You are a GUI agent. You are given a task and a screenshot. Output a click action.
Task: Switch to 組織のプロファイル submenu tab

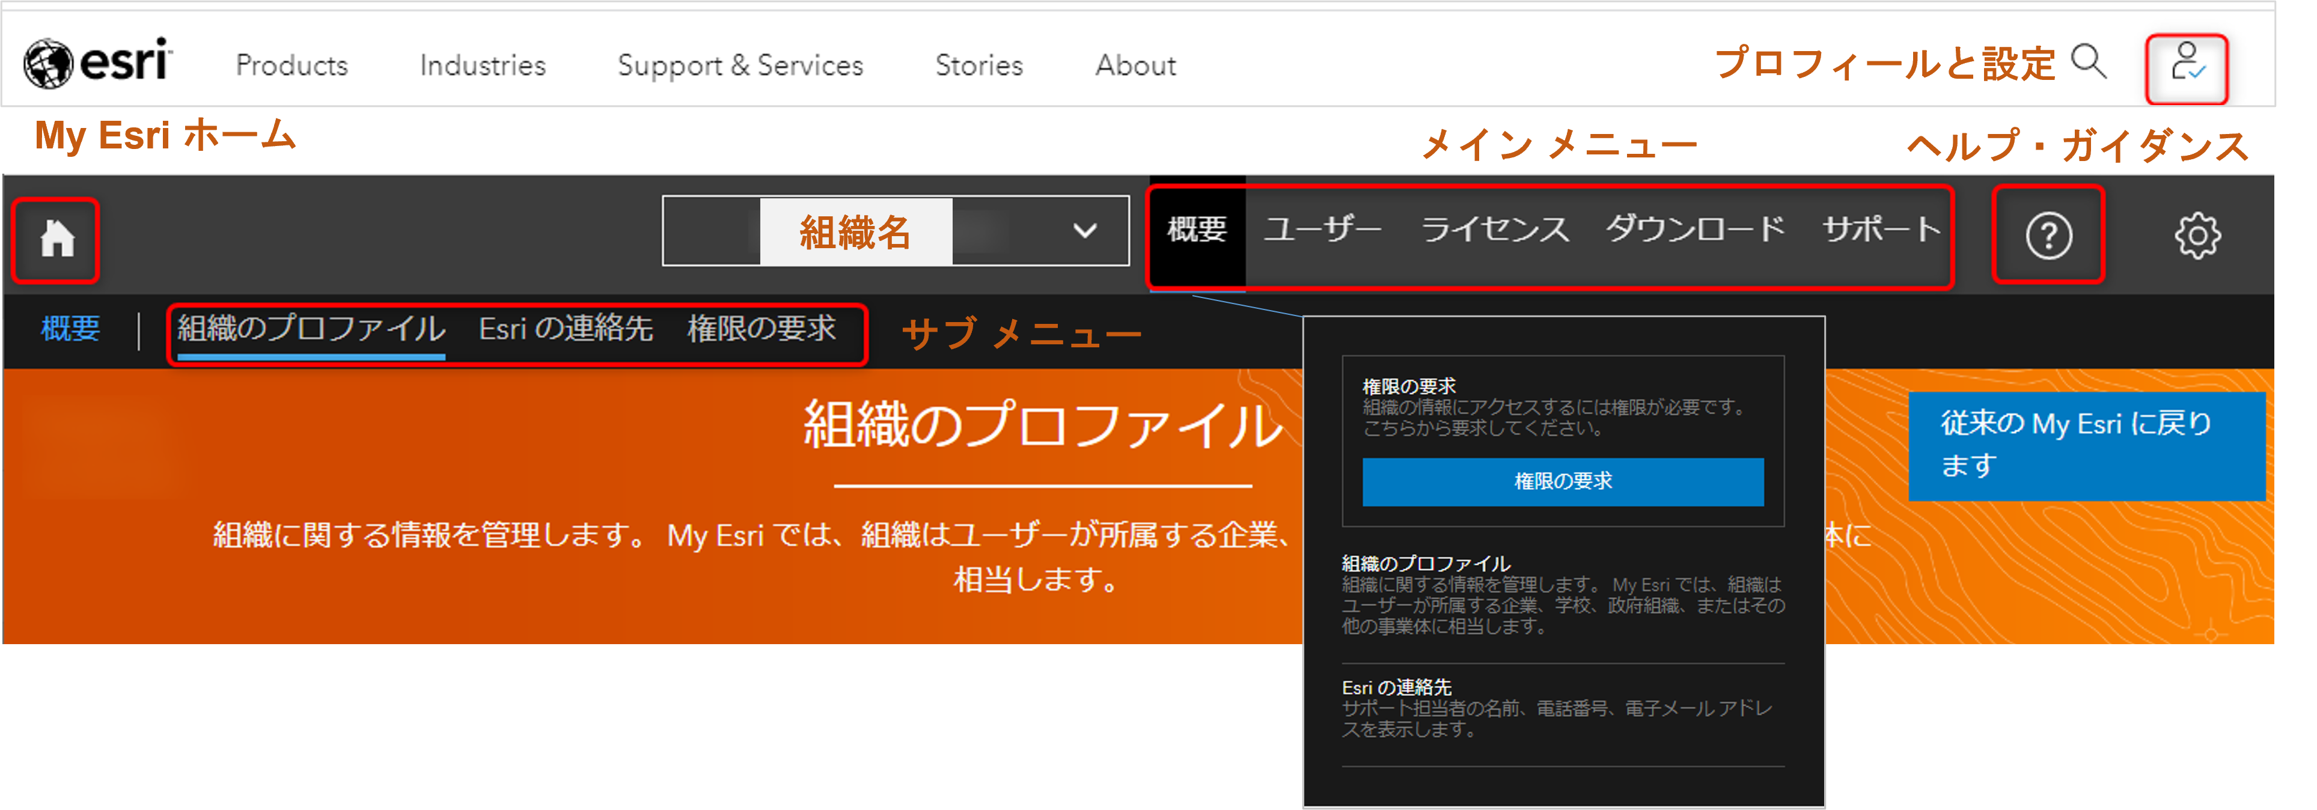(310, 329)
